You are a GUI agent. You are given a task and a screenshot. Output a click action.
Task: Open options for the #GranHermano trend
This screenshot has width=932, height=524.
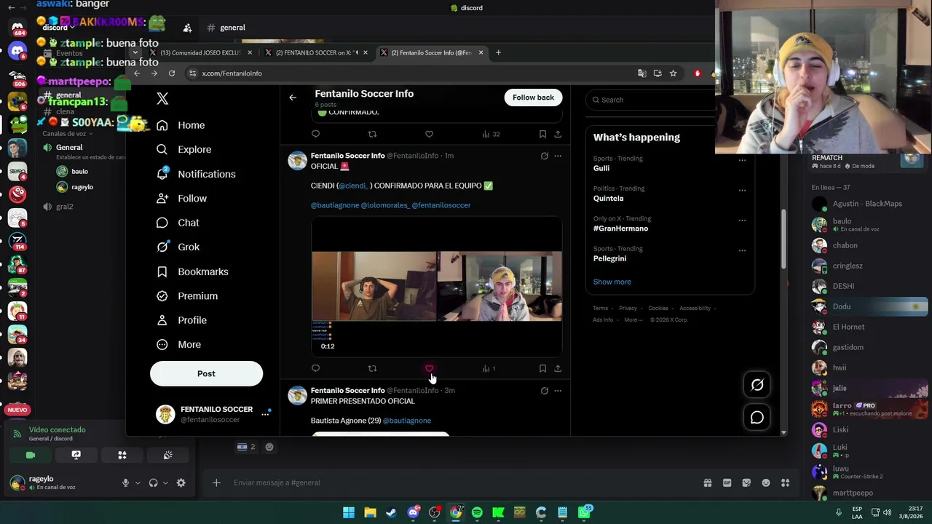pos(742,221)
